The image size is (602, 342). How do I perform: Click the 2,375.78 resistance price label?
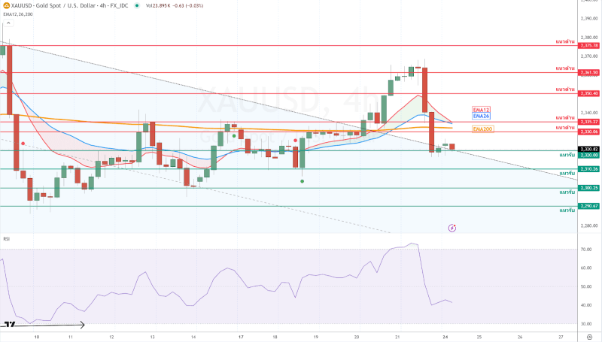[x=588, y=46]
